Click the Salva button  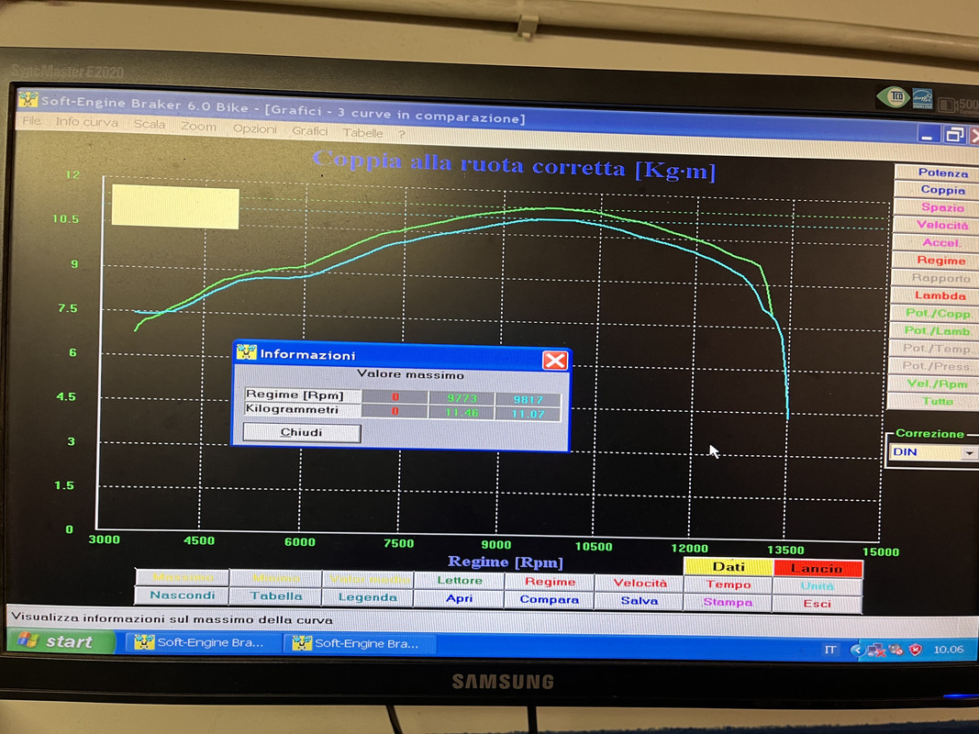(x=640, y=601)
